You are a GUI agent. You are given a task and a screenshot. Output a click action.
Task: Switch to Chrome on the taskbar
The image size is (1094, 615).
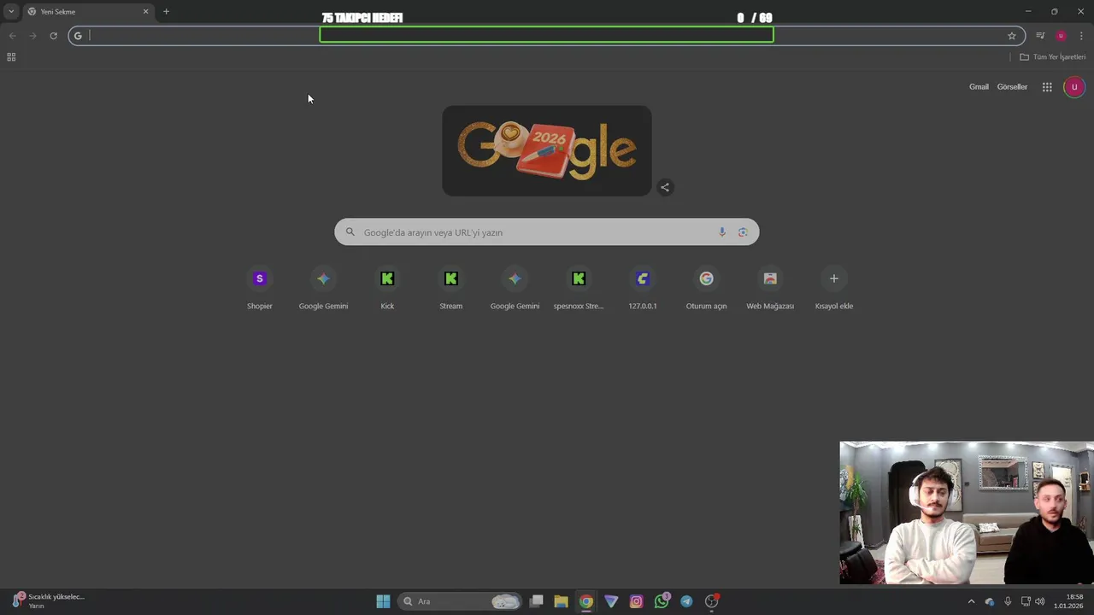coord(585,601)
